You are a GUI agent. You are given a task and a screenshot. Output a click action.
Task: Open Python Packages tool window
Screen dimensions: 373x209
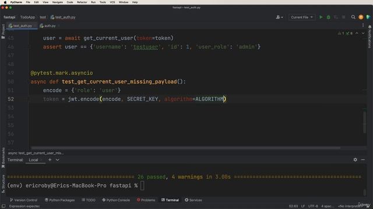click(59, 200)
